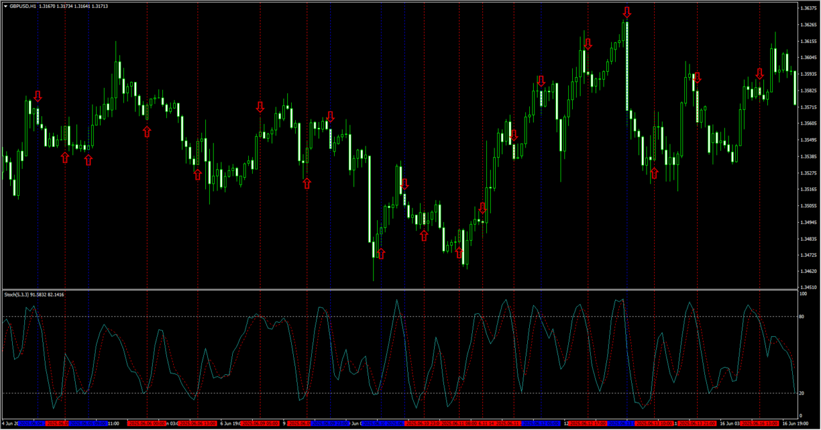Click the 80 level on stochastic scale
Viewport: 821px width, 430px height.
pos(802,316)
